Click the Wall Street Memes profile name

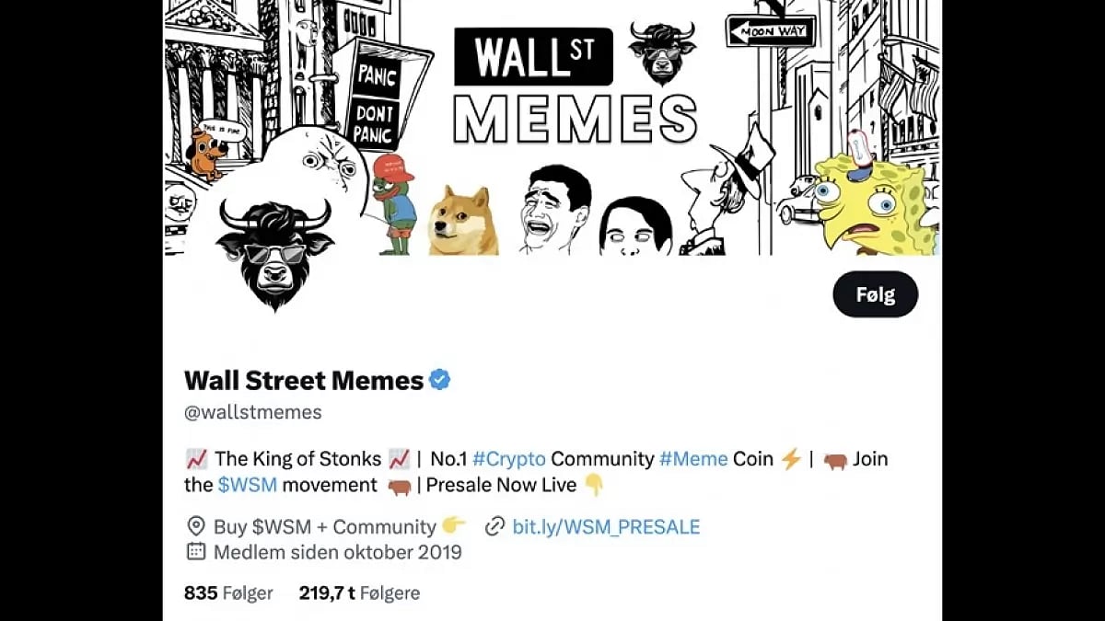304,379
